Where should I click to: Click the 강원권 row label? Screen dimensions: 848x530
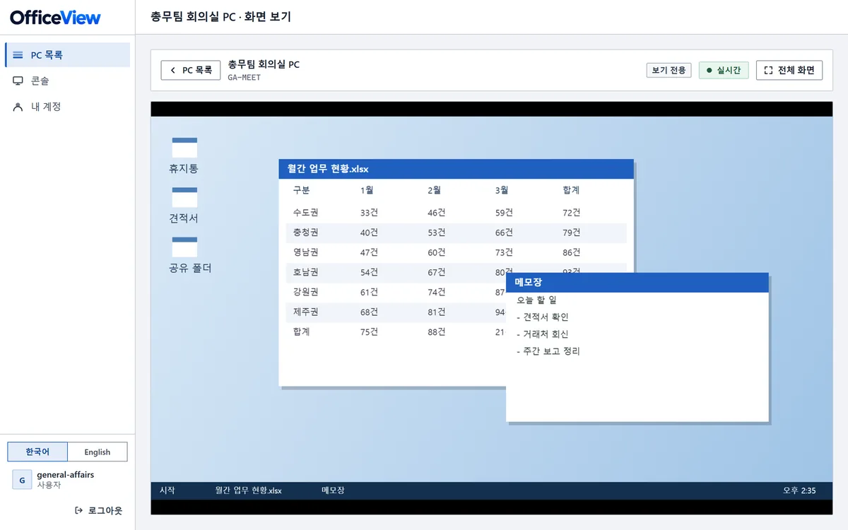(x=305, y=292)
